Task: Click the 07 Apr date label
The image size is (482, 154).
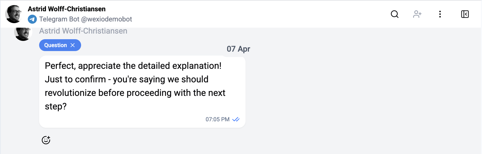Action: coord(238,49)
